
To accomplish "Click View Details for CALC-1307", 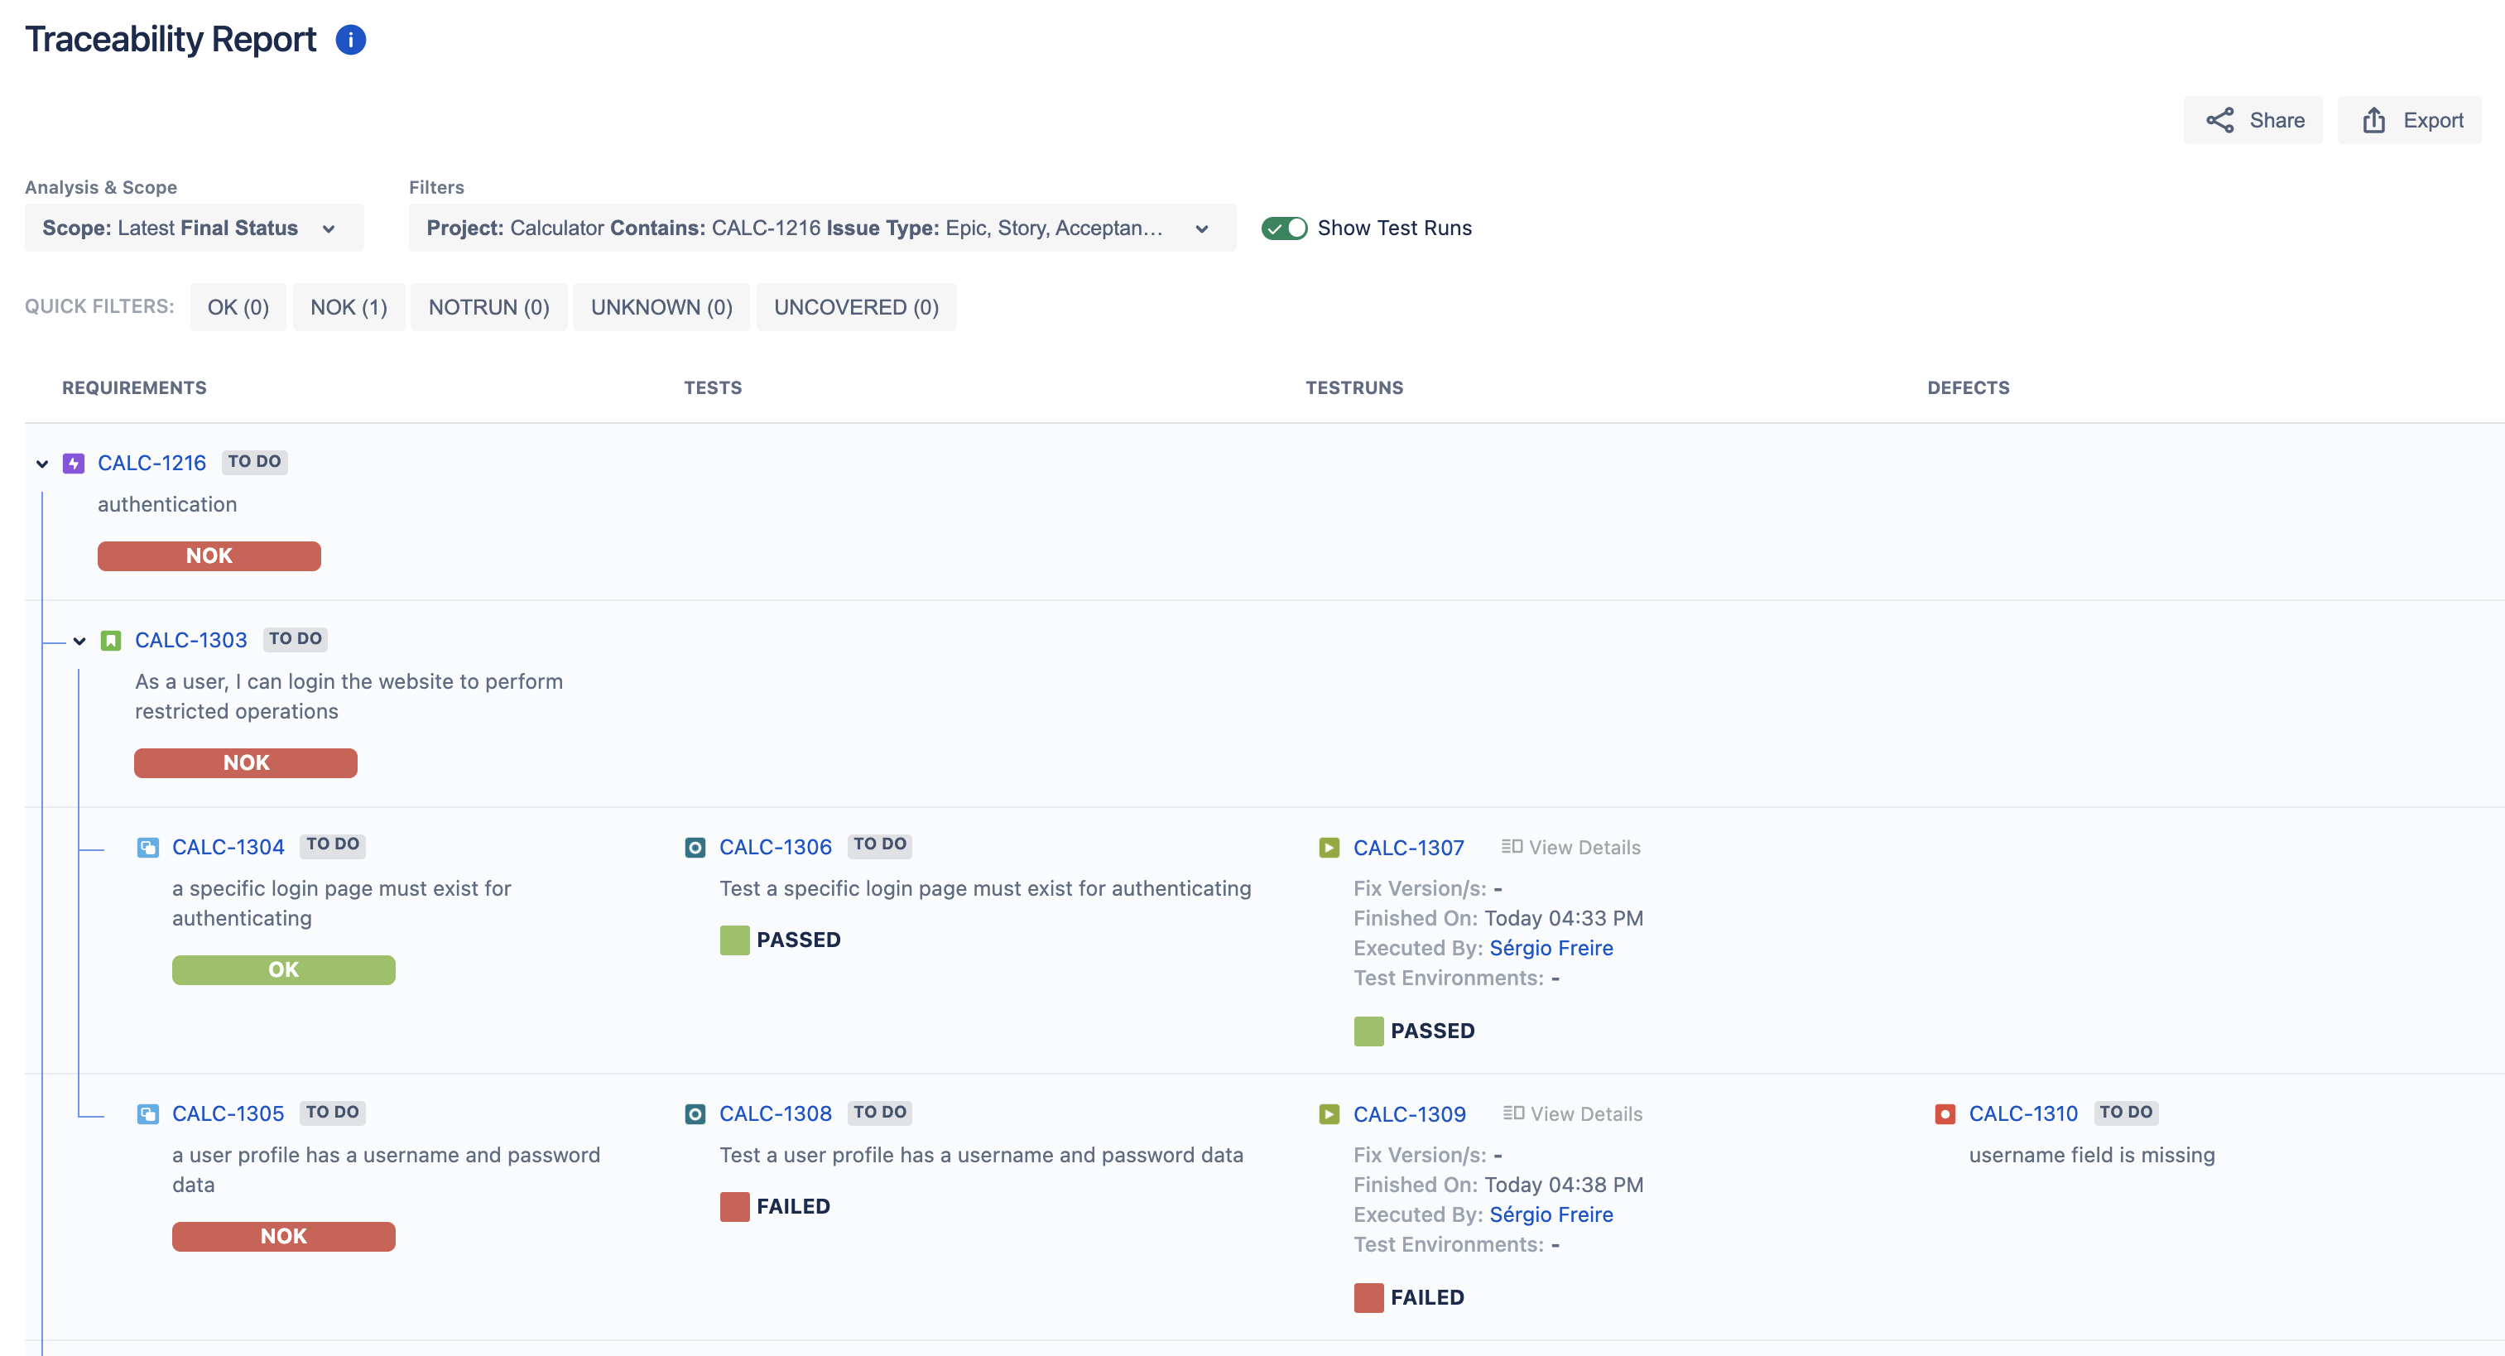I will click(x=1570, y=847).
